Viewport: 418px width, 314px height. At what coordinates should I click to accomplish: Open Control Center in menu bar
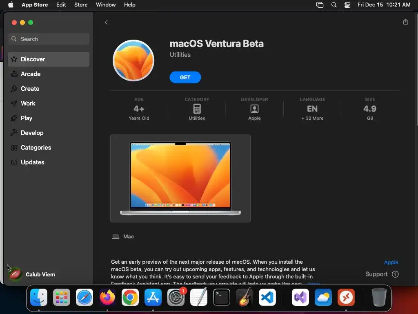point(347,5)
